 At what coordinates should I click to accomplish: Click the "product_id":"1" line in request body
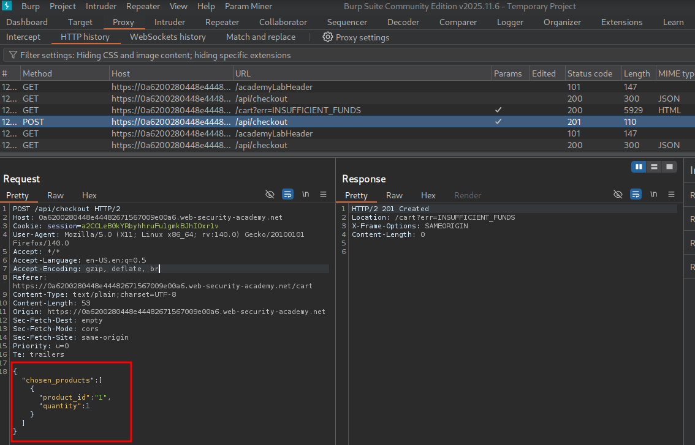tap(75, 397)
